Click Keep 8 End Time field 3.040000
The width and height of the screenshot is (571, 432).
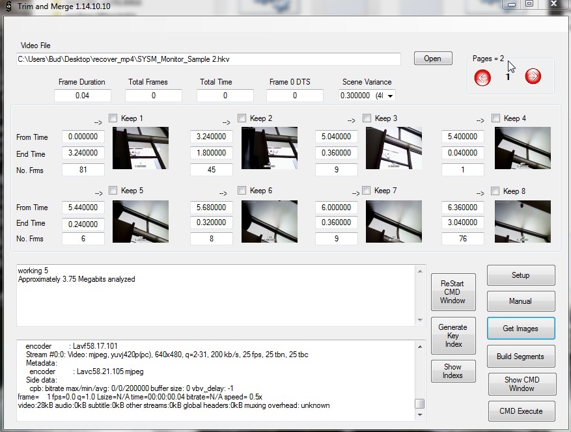click(x=463, y=223)
